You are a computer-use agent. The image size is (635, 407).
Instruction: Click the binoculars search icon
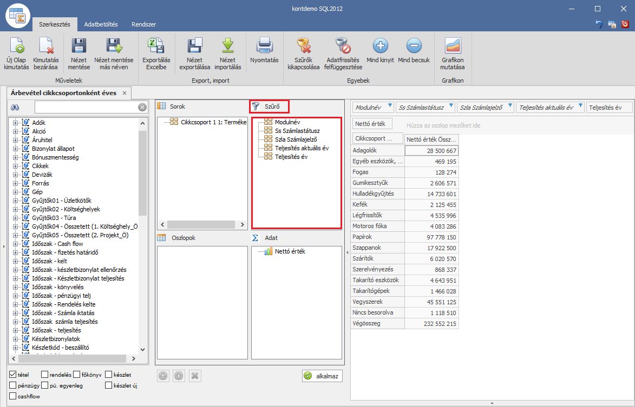[x=16, y=108]
